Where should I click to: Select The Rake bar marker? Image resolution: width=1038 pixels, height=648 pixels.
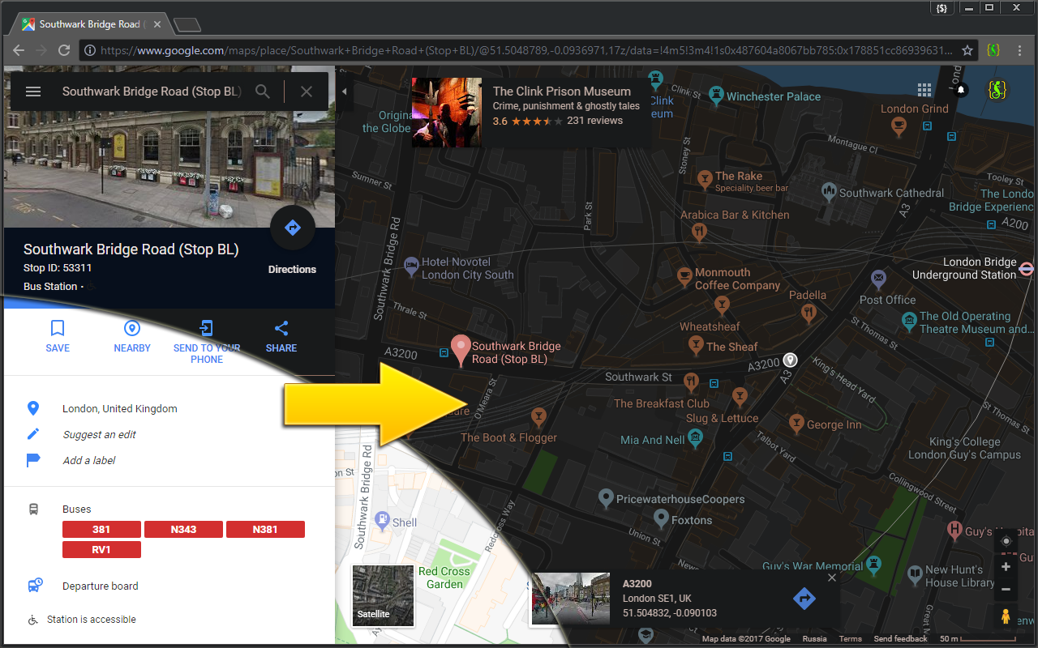tap(703, 177)
